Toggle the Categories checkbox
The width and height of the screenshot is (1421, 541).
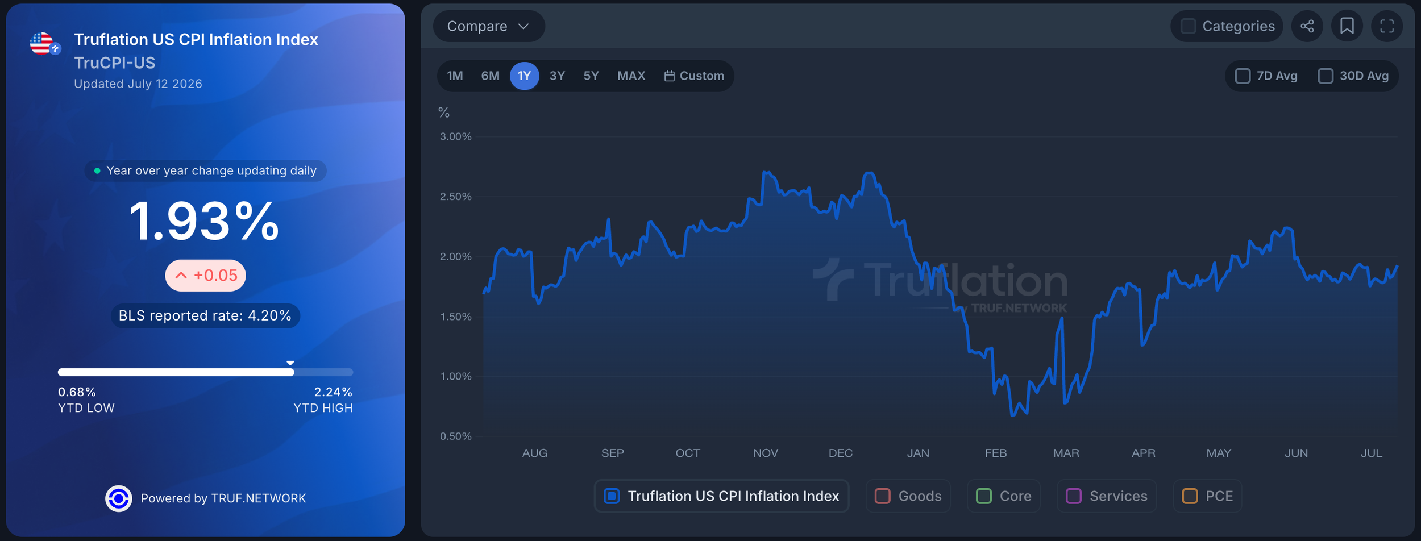pos(1188,26)
